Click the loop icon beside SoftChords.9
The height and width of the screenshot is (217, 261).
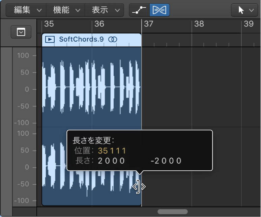(113, 39)
